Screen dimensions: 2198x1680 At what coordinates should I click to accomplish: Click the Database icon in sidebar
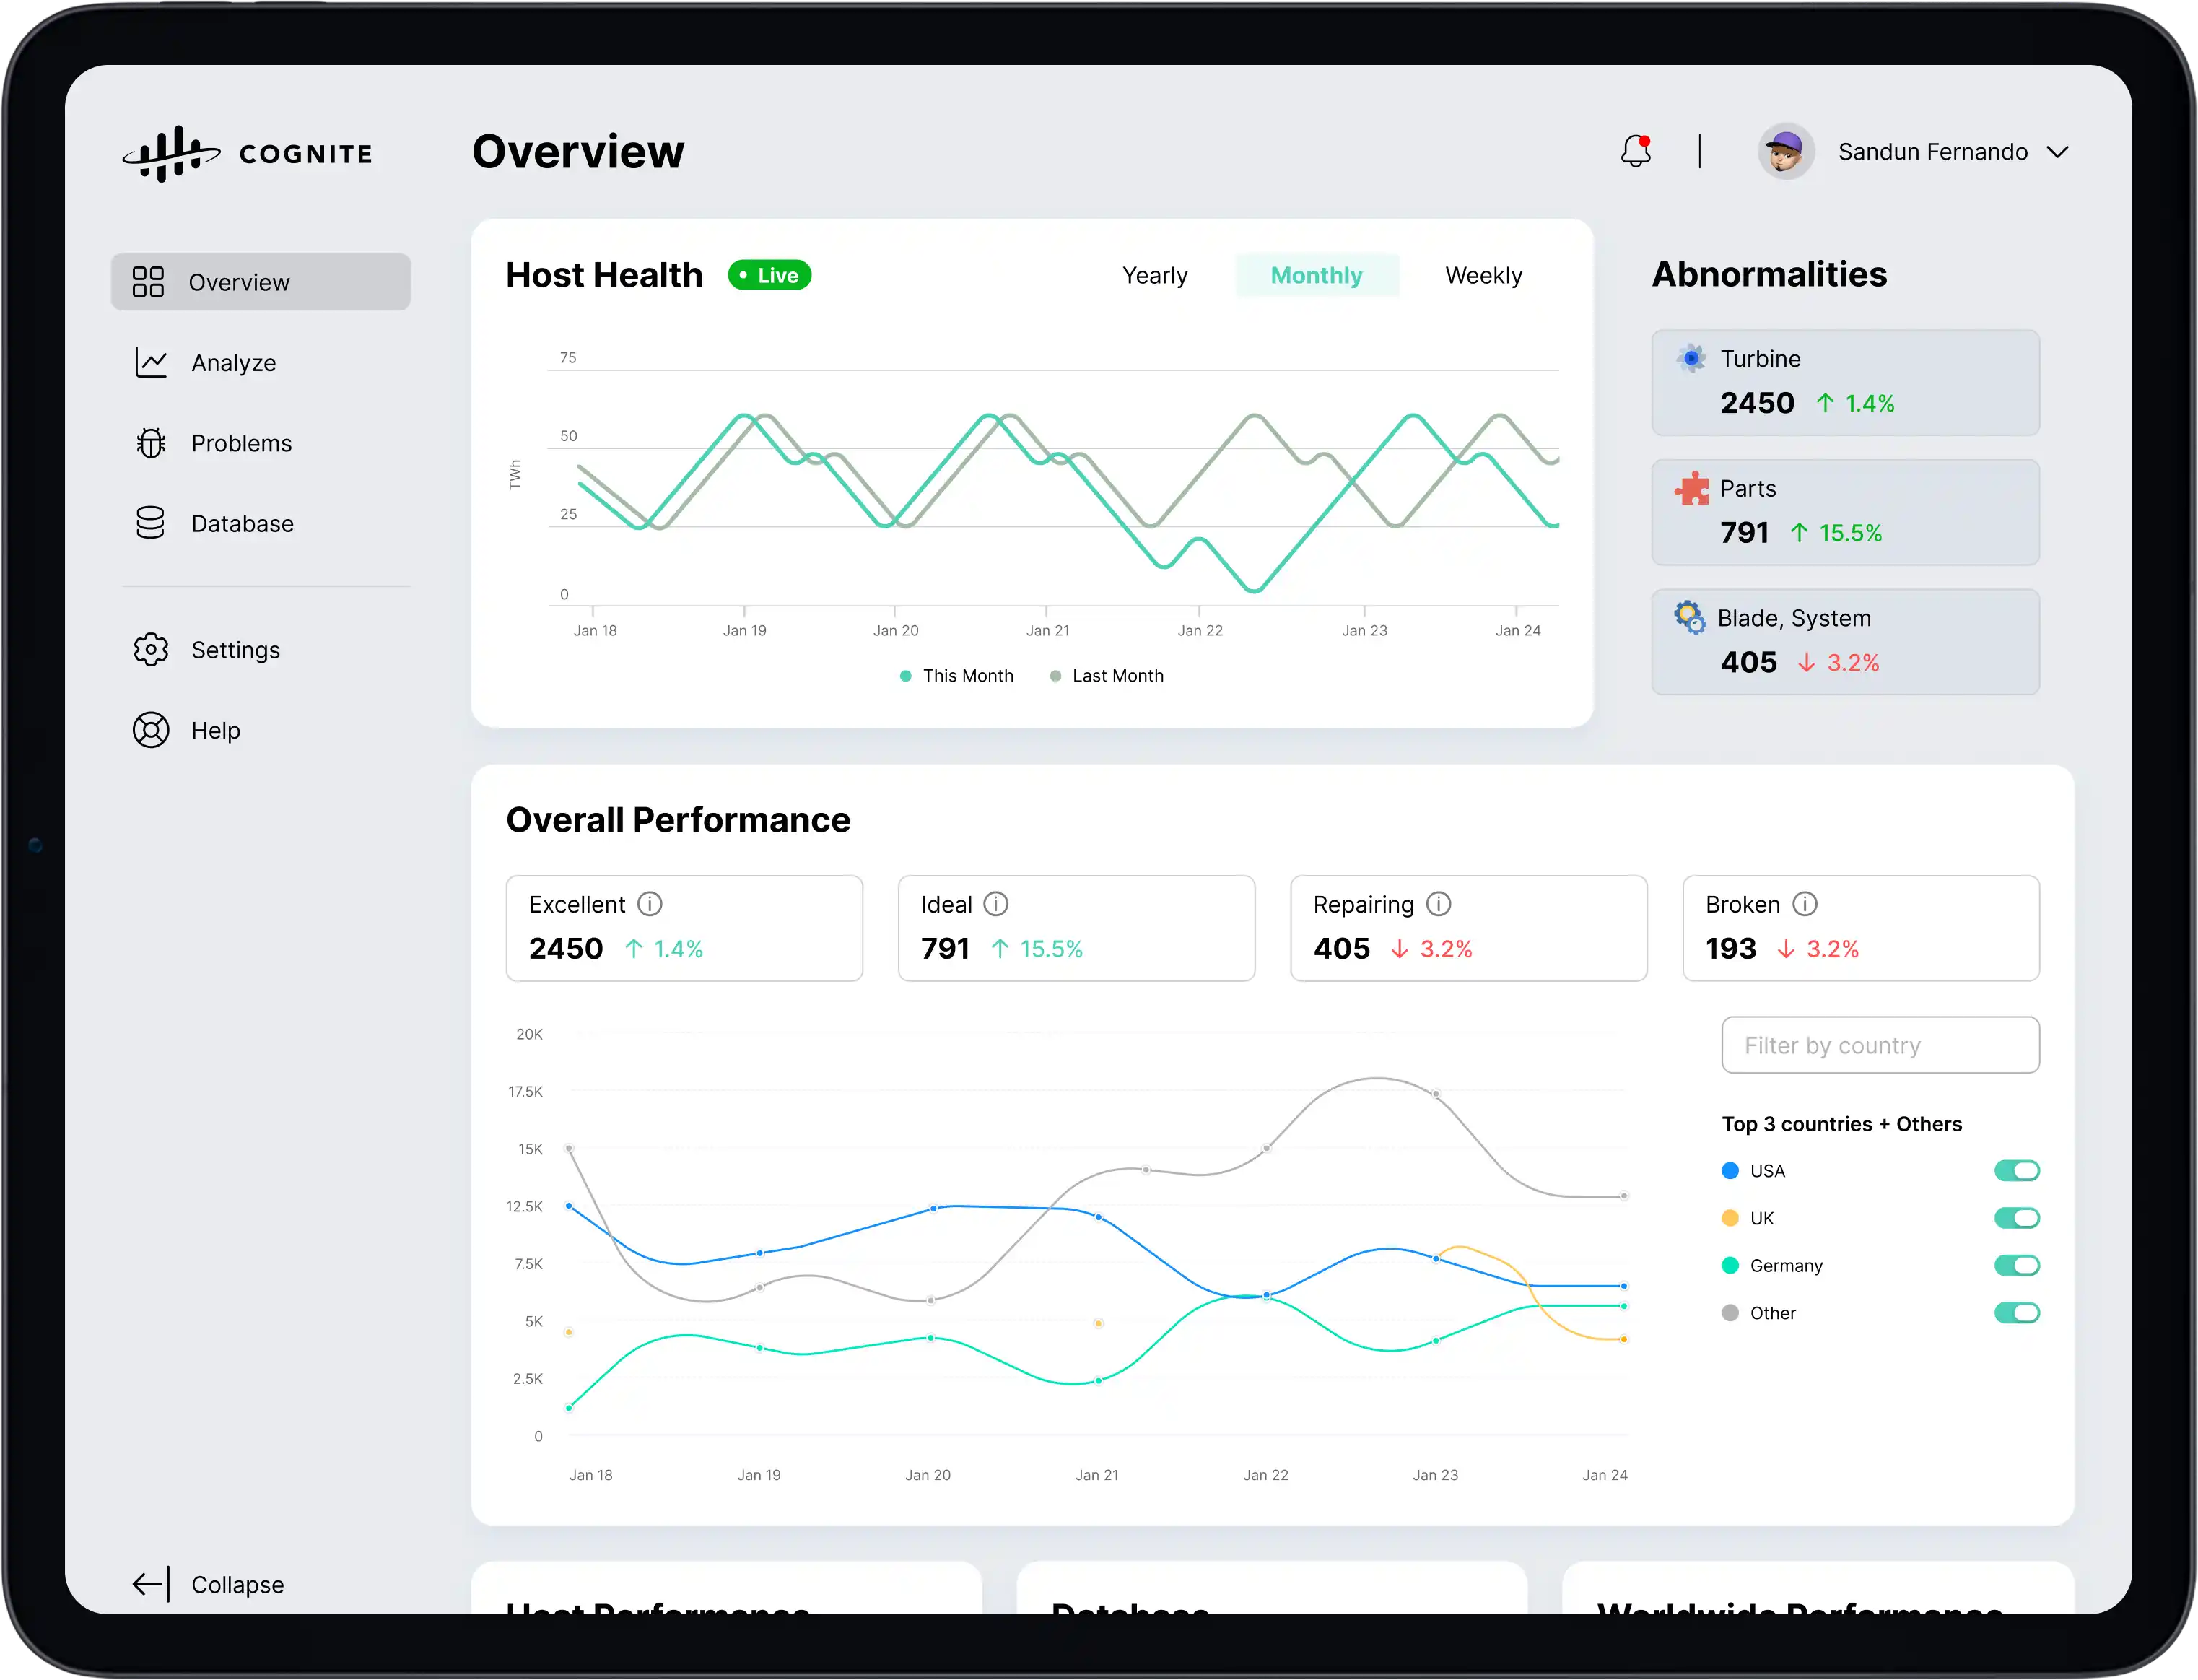(x=151, y=522)
